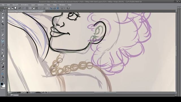
Task: Open the Edit menu
Action: (x=8, y=5)
